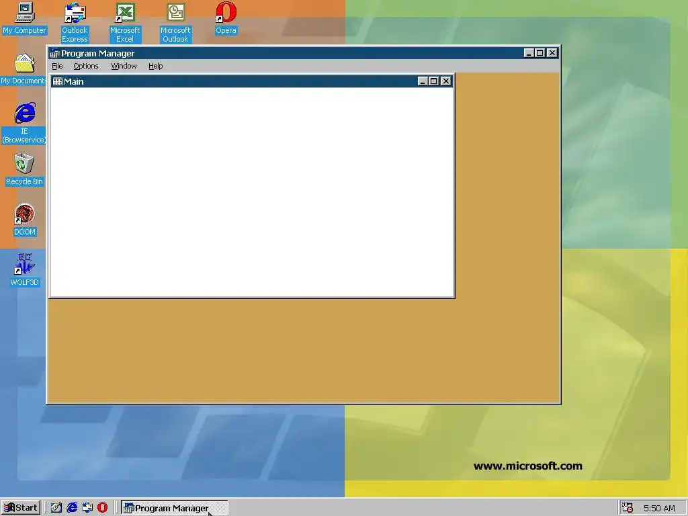The width and height of the screenshot is (688, 516).
Task: Launch Internet Explorer from quick launch
Action: [72, 508]
